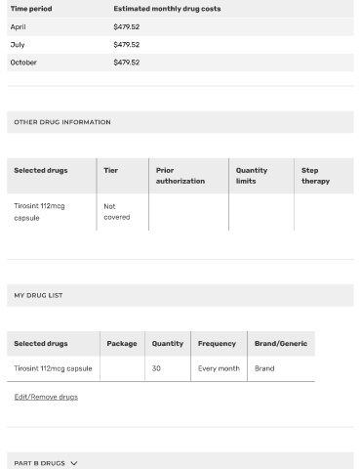361x469 pixels.
Task: Expand the Part B Drugs chevron
Action: [74, 463]
